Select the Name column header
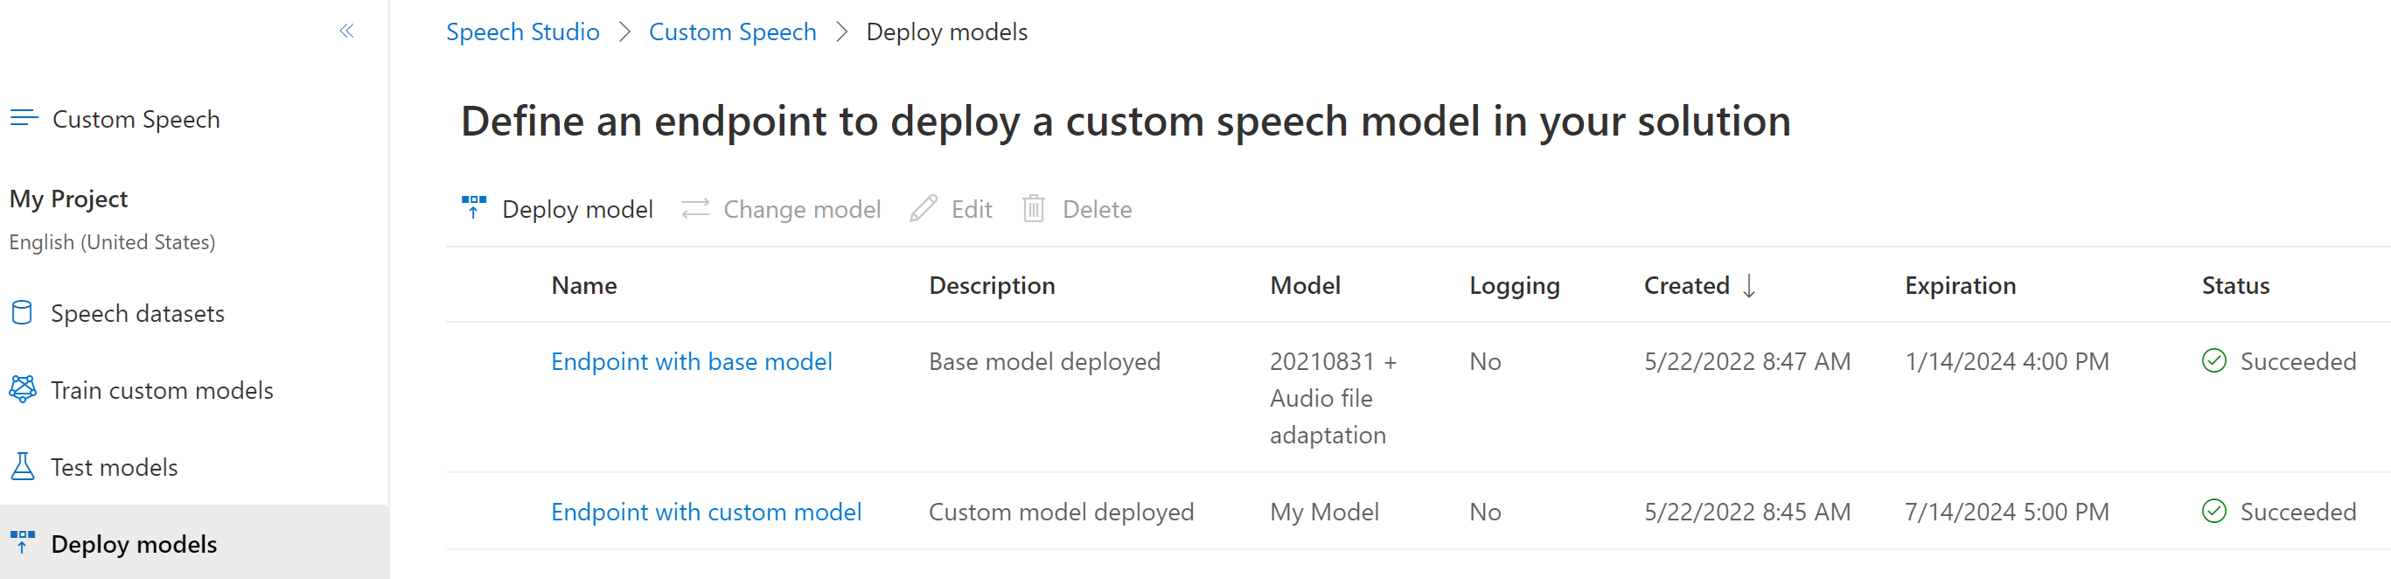 584,286
